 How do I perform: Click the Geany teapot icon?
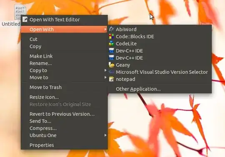111,65
